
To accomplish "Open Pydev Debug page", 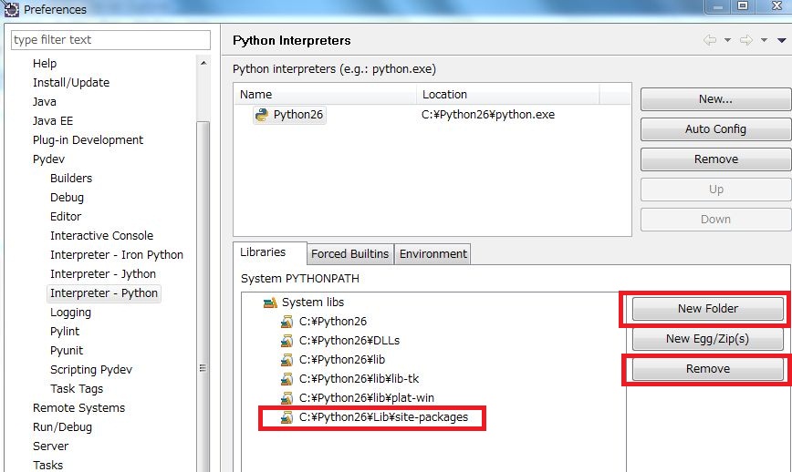I will (x=67, y=198).
